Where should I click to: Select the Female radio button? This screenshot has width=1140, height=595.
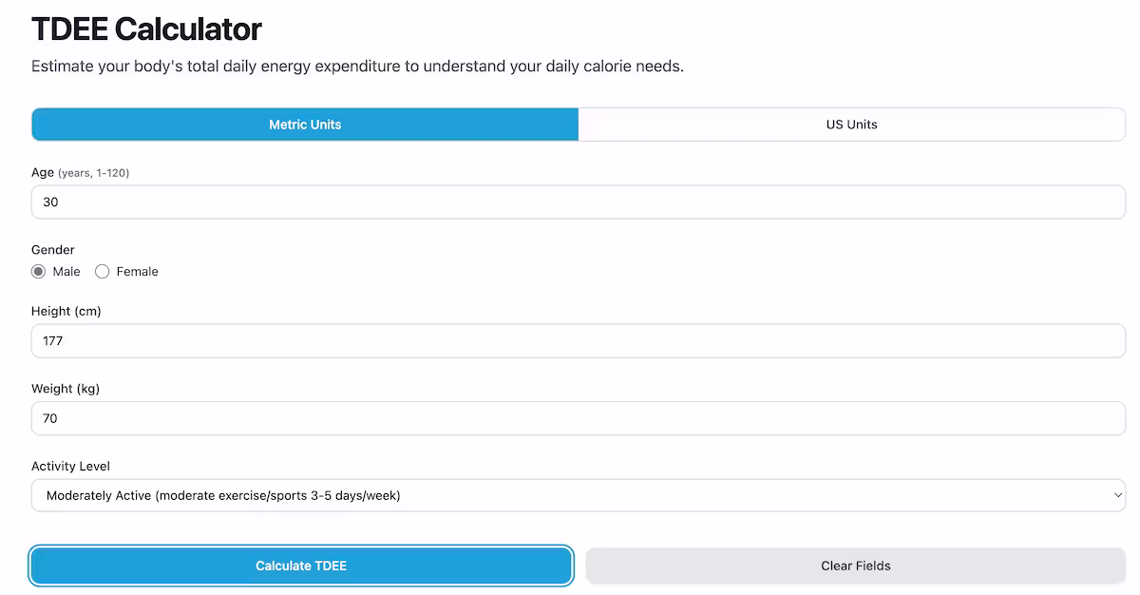pyautogui.click(x=103, y=272)
